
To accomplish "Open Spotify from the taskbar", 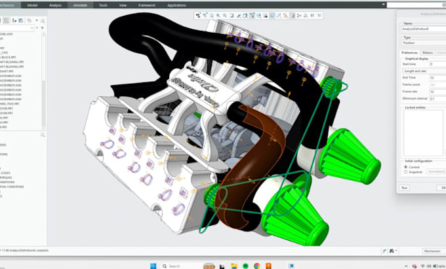I will tap(245, 266).
